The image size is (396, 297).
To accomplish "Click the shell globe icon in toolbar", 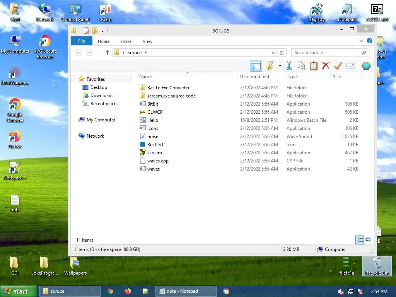I will pos(366,66).
